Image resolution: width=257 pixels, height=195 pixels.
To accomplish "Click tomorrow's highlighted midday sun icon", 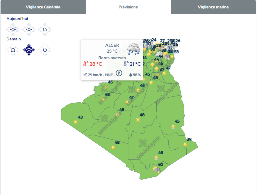I will coord(29,50).
